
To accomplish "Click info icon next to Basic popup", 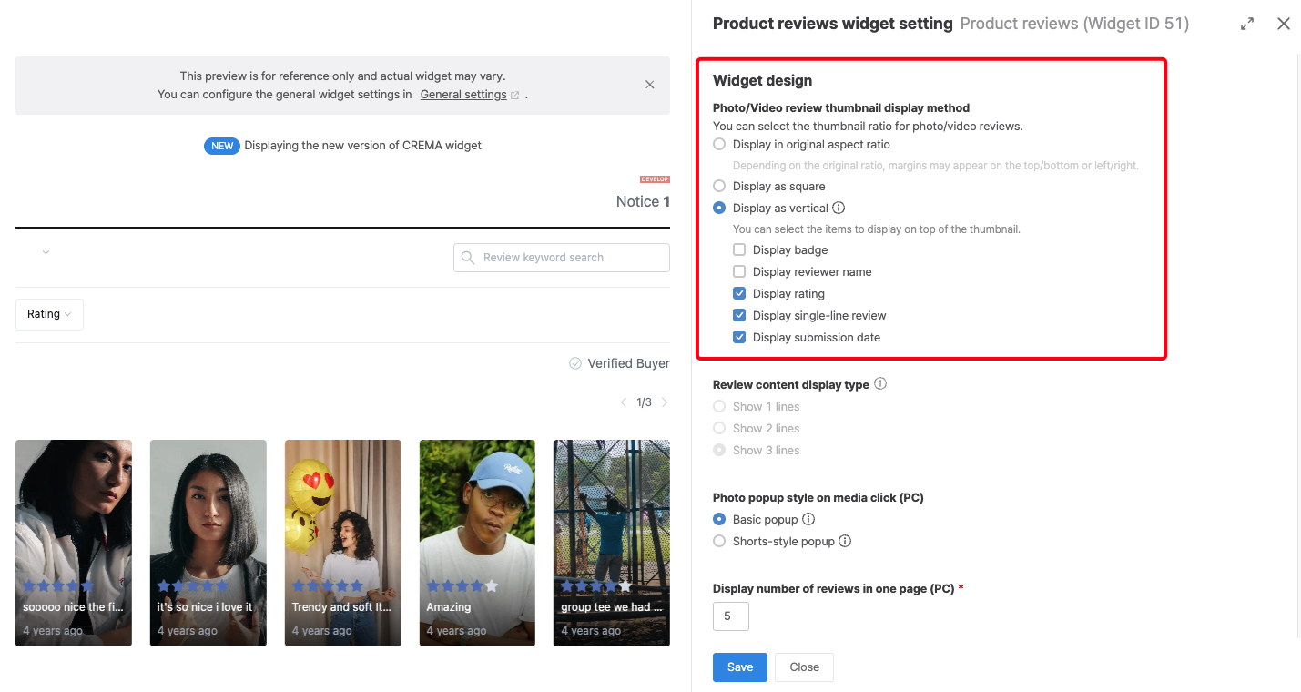I will [808, 519].
